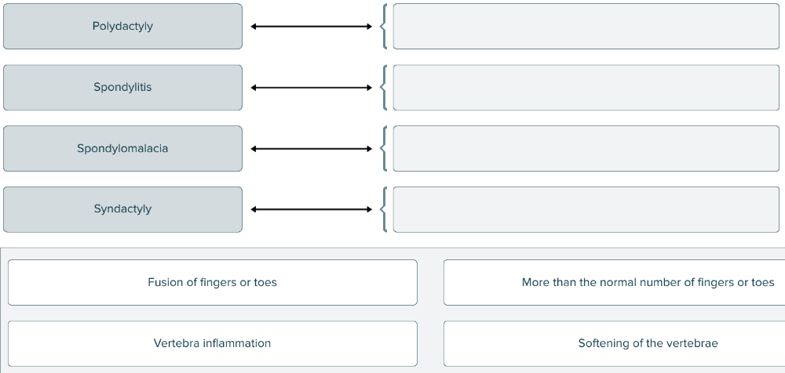
Task: Pick "More than the normal number" answer tile
Action: tap(614, 283)
